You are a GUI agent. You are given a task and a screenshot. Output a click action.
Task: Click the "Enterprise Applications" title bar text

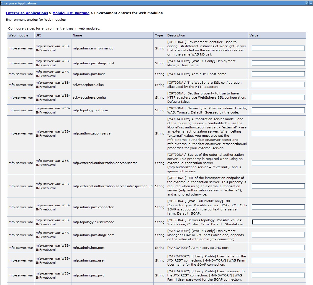click(19, 3)
